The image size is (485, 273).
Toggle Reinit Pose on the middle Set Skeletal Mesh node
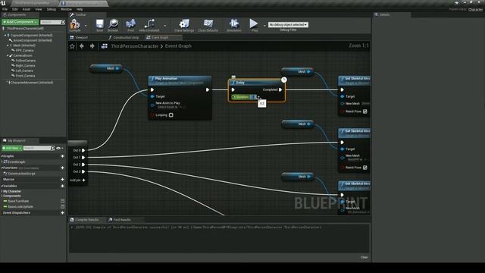pyautogui.click(x=365, y=168)
